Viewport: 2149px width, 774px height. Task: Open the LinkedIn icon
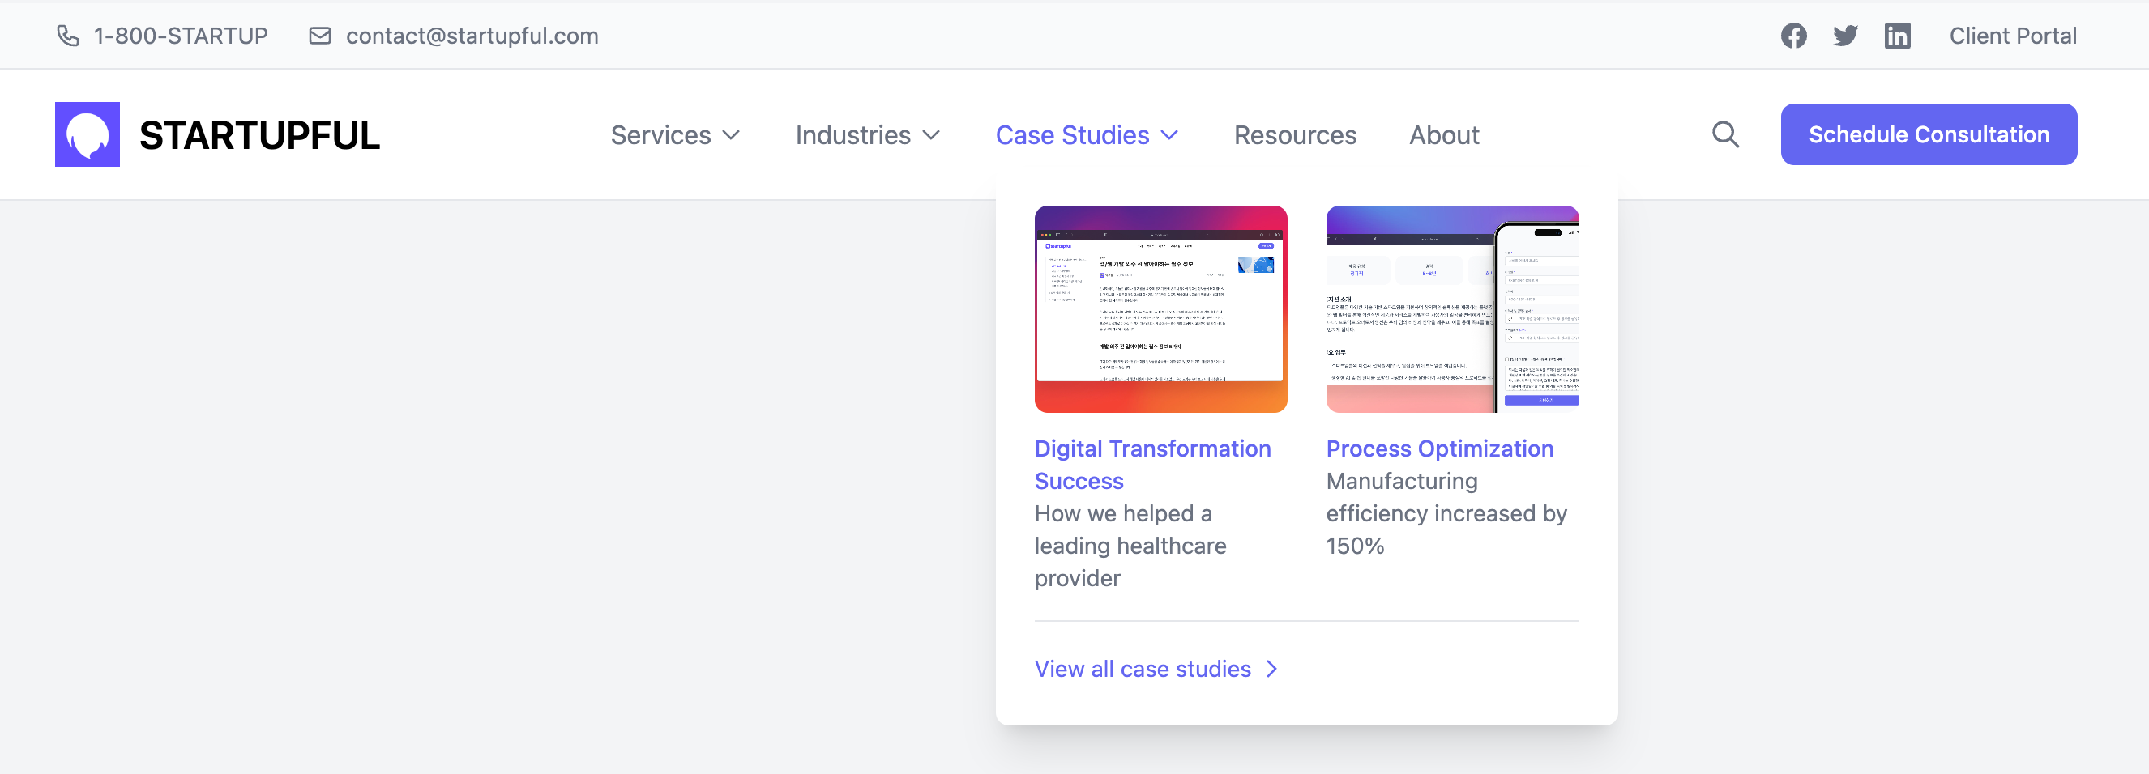point(1897,36)
